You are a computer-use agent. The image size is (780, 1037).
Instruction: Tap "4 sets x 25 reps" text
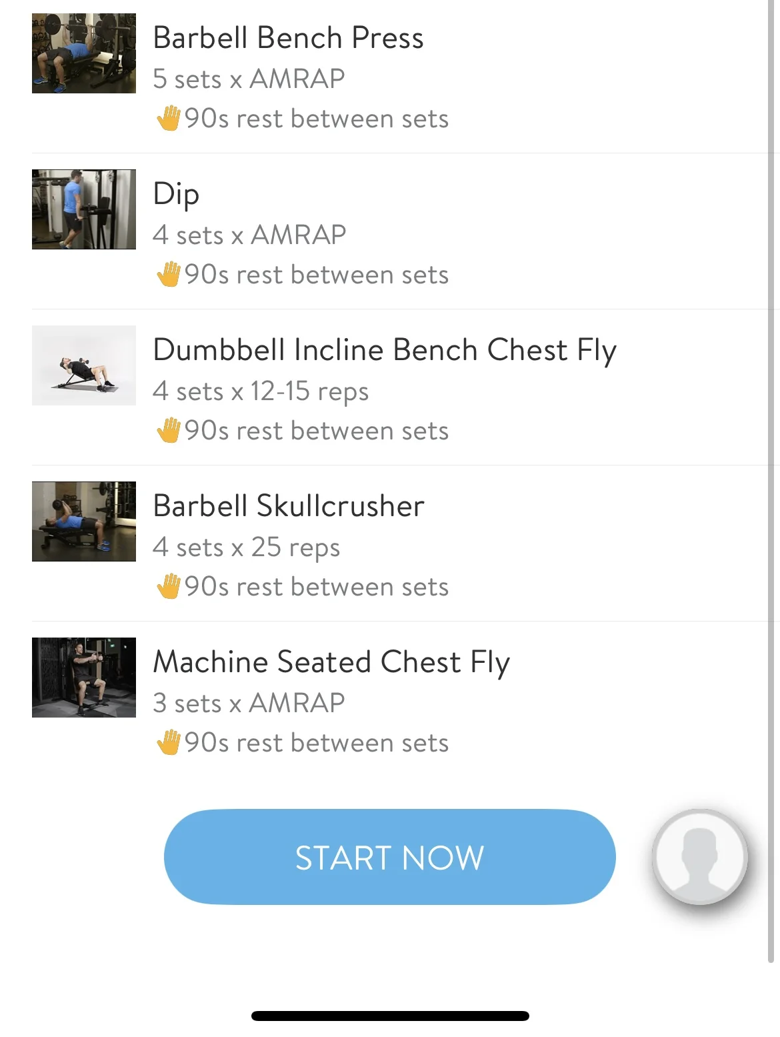(247, 548)
